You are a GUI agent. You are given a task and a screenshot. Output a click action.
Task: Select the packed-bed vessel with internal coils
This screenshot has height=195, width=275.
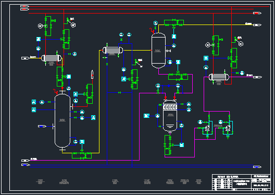[170, 116]
